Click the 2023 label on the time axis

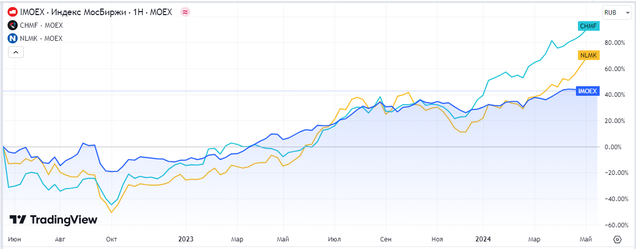point(186,239)
